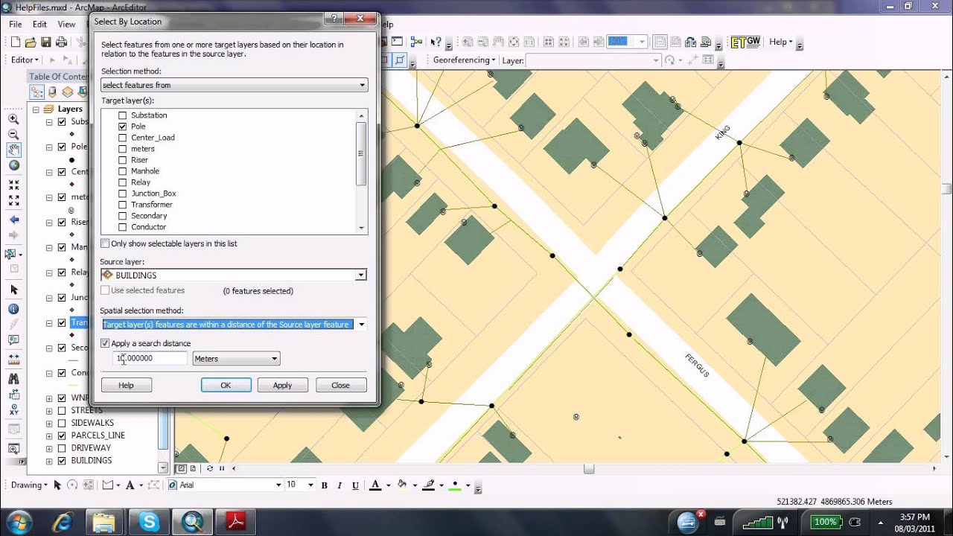
Task: Click the Apply button
Action: pos(282,385)
